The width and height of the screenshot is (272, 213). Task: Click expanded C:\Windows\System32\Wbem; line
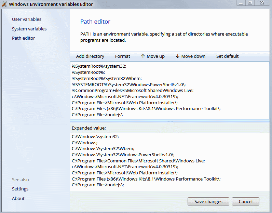(103, 149)
